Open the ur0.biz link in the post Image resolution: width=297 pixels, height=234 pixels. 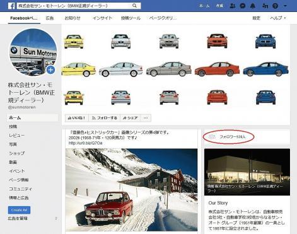[x=85, y=143]
